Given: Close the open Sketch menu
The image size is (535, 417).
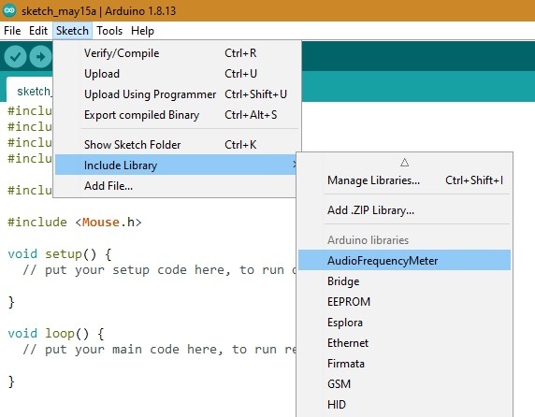Looking at the screenshot, I should pyautogui.click(x=72, y=31).
